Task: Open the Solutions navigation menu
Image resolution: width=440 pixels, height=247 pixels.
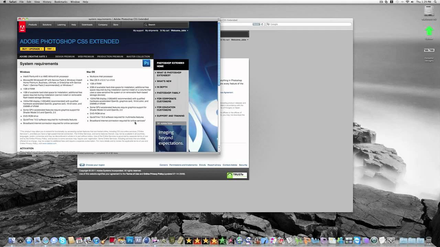Action: [47, 25]
